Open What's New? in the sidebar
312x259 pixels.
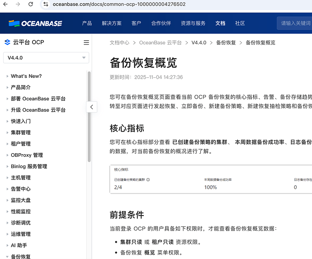[x=26, y=76]
